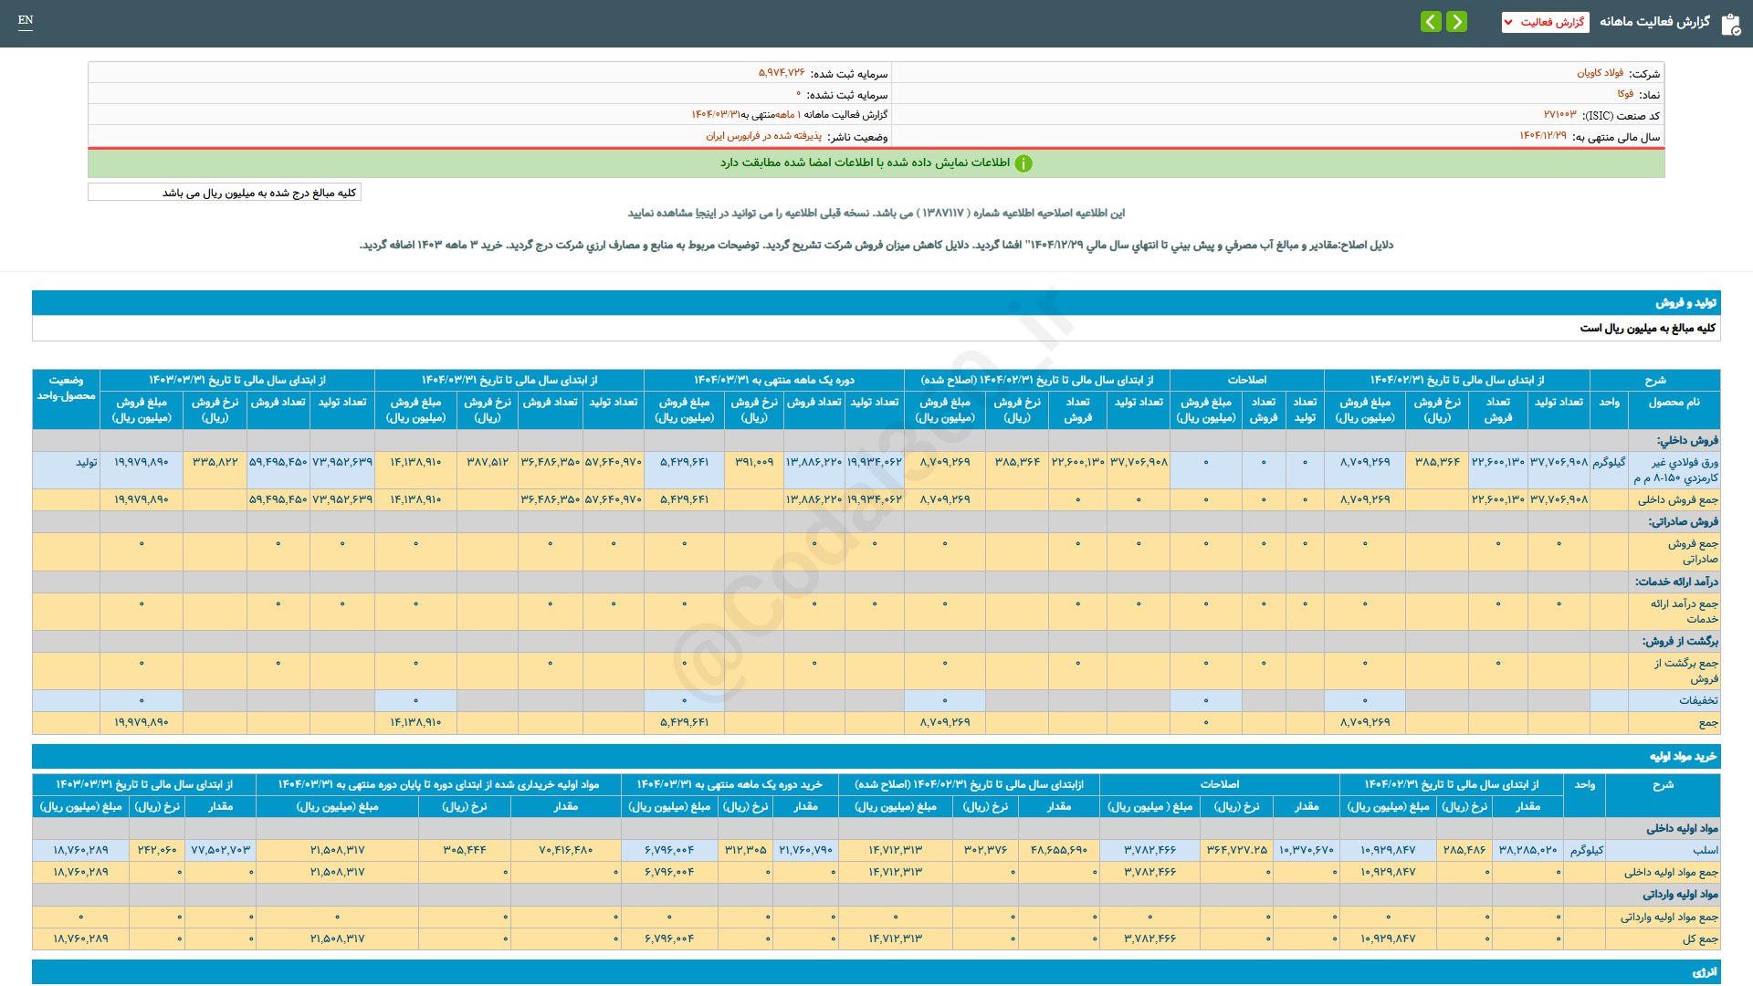Click the خرید مواد اولیه section header

[x=1682, y=757]
